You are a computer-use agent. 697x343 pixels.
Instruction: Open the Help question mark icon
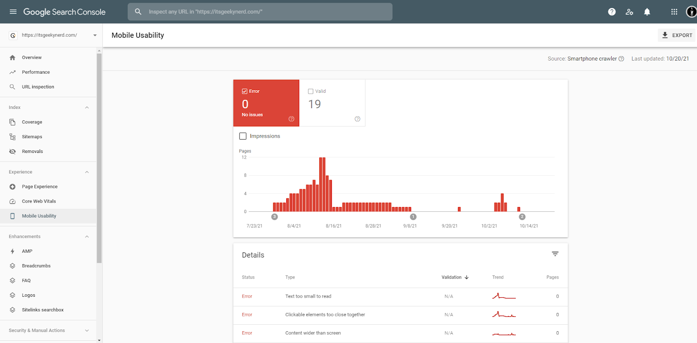point(612,12)
